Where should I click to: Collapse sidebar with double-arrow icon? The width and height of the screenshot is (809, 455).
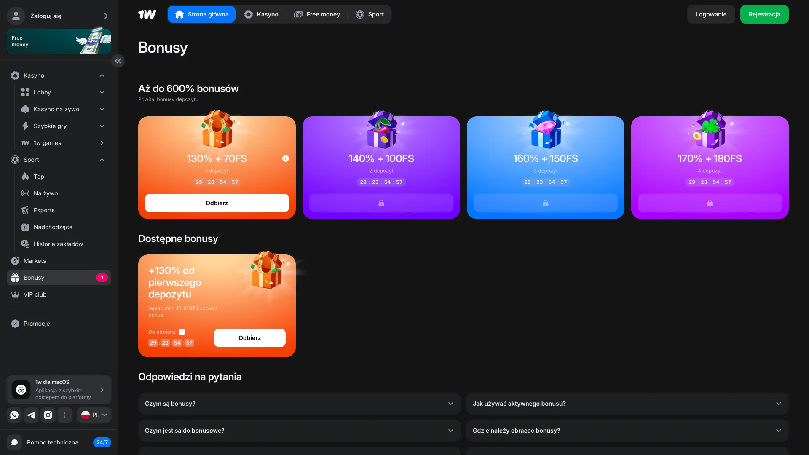click(118, 61)
